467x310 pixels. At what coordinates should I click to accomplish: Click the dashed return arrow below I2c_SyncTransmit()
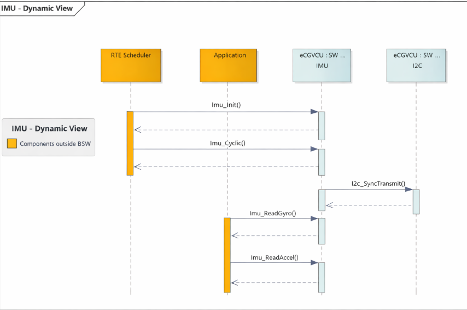point(369,205)
